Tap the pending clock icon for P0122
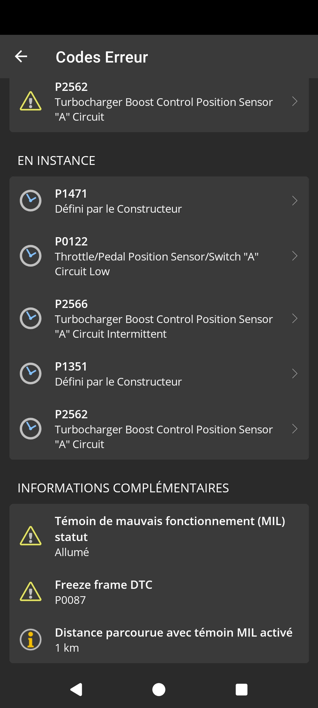The height and width of the screenshot is (708, 318). click(x=31, y=256)
